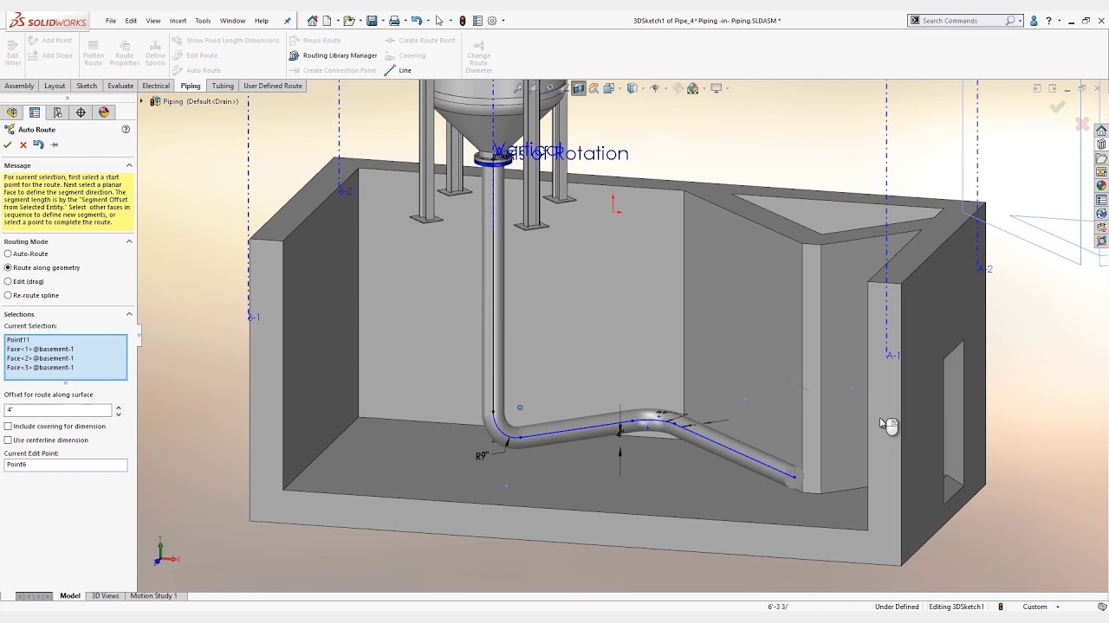The image size is (1109, 623).
Task: Open the Routing Library Manager
Action: click(x=334, y=55)
